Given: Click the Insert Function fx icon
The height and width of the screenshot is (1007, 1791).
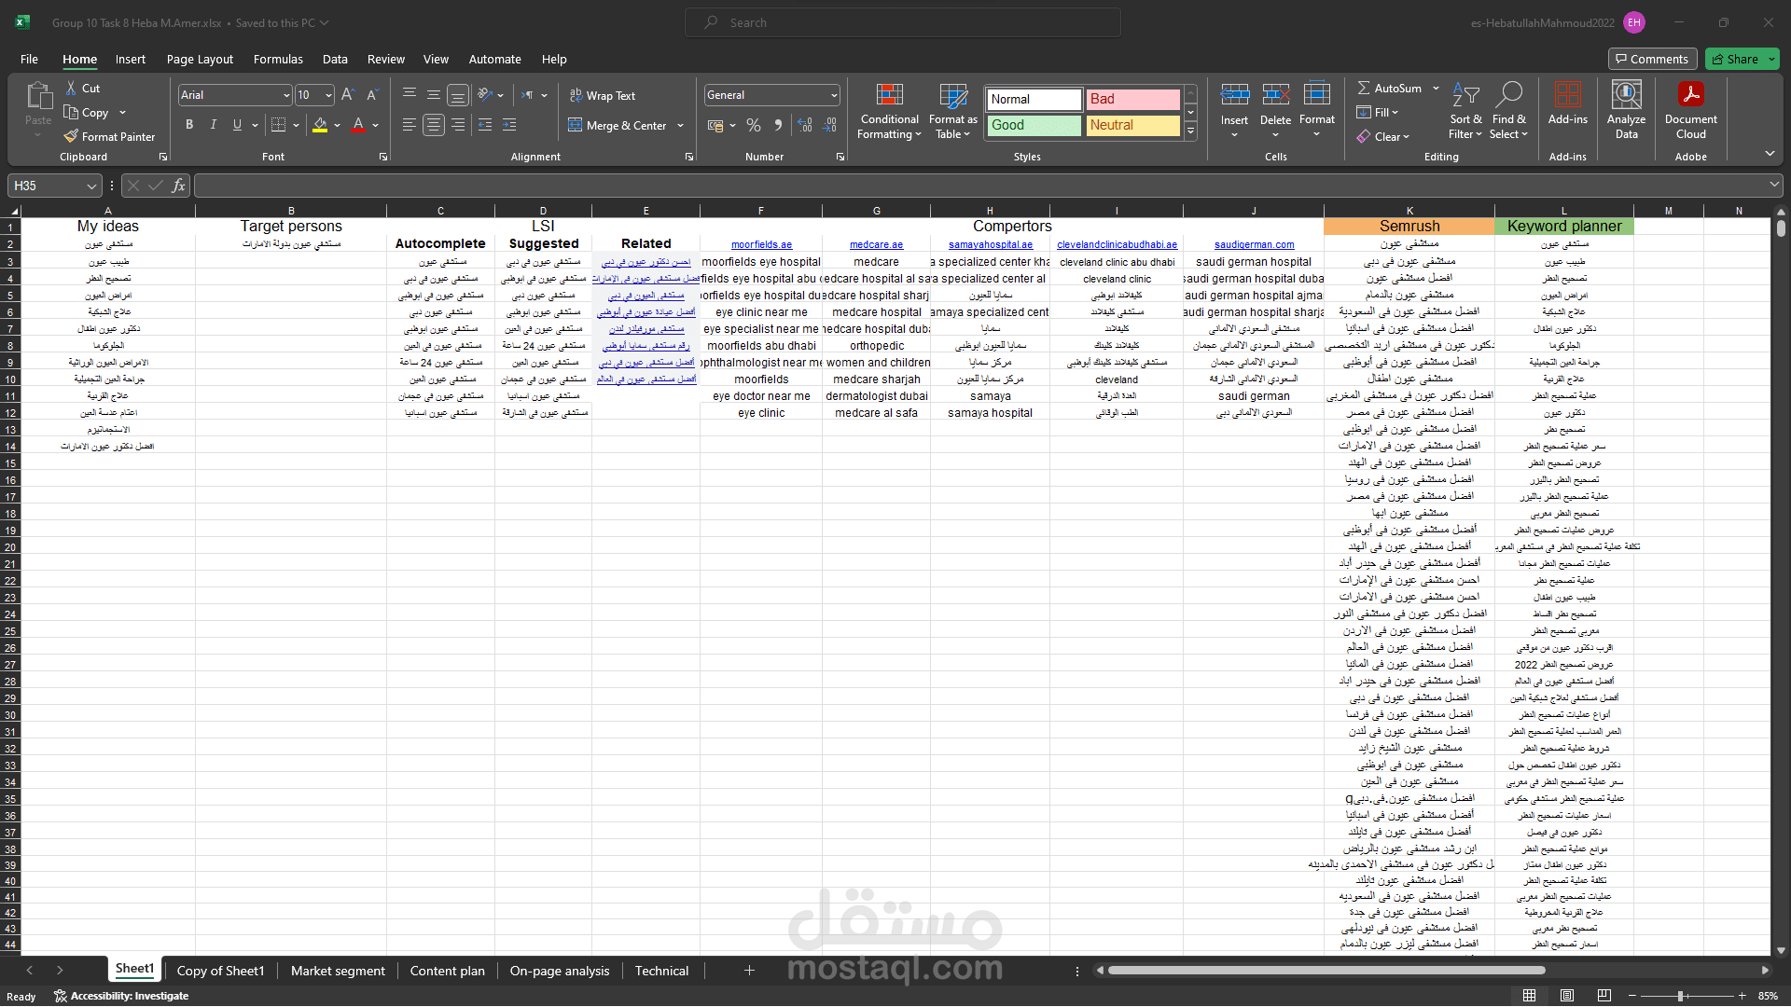Looking at the screenshot, I should click(x=178, y=186).
